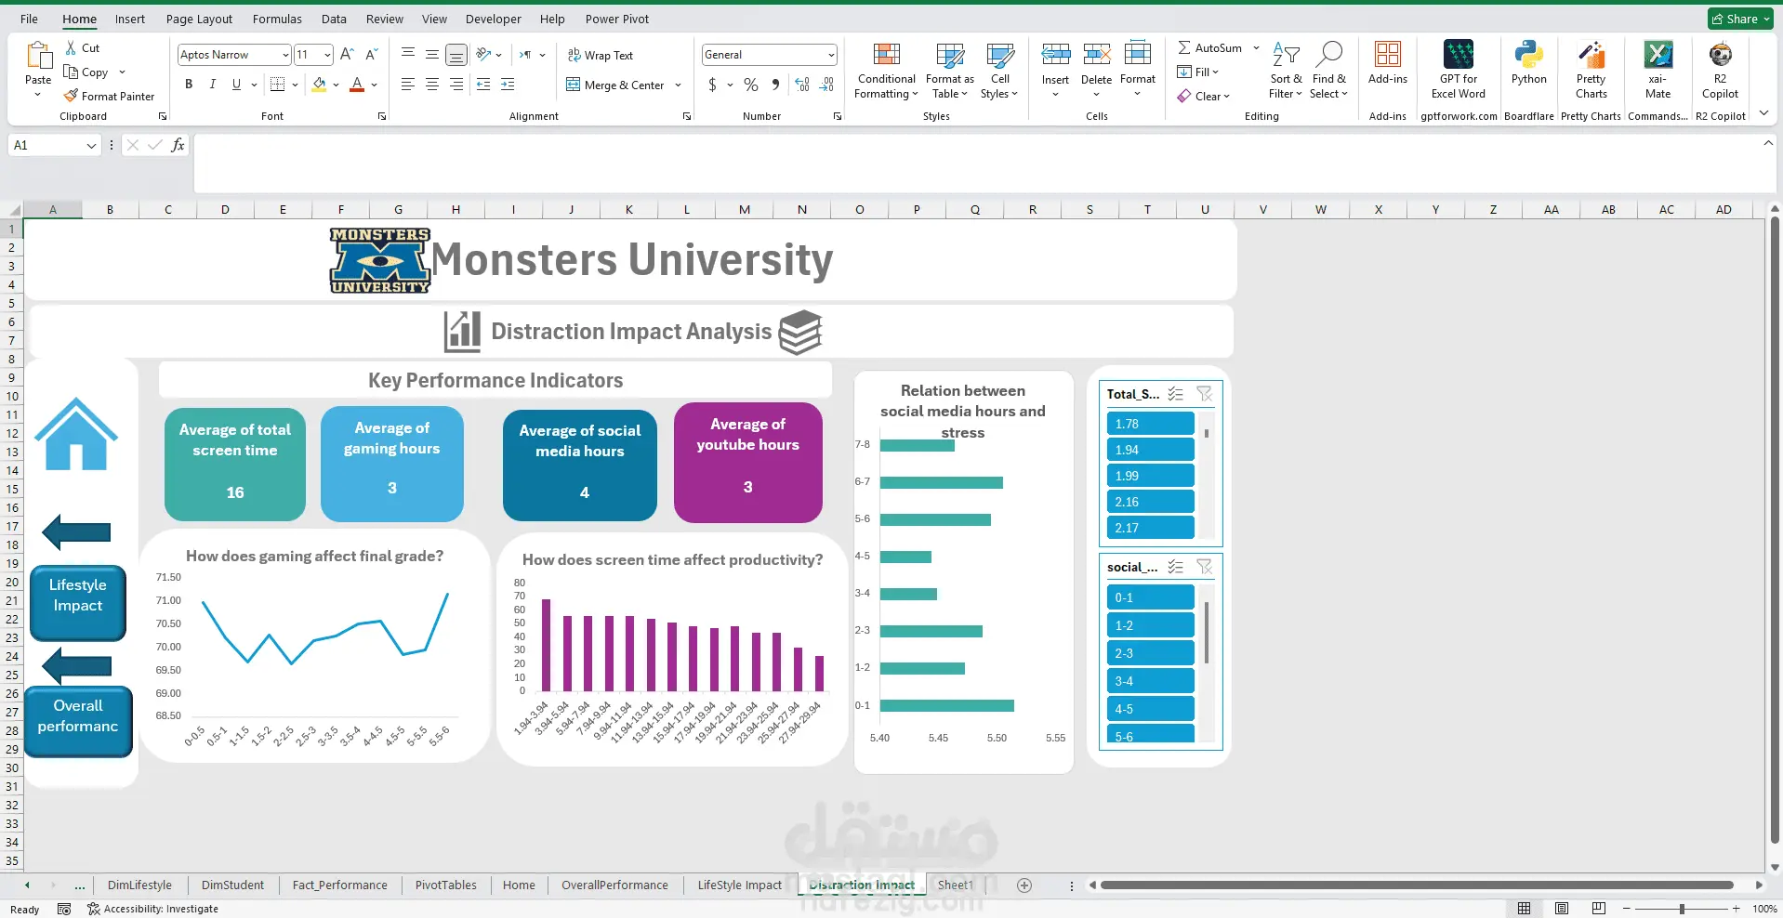Switch to the Insert ribbon tab

click(x=130, y=19)
